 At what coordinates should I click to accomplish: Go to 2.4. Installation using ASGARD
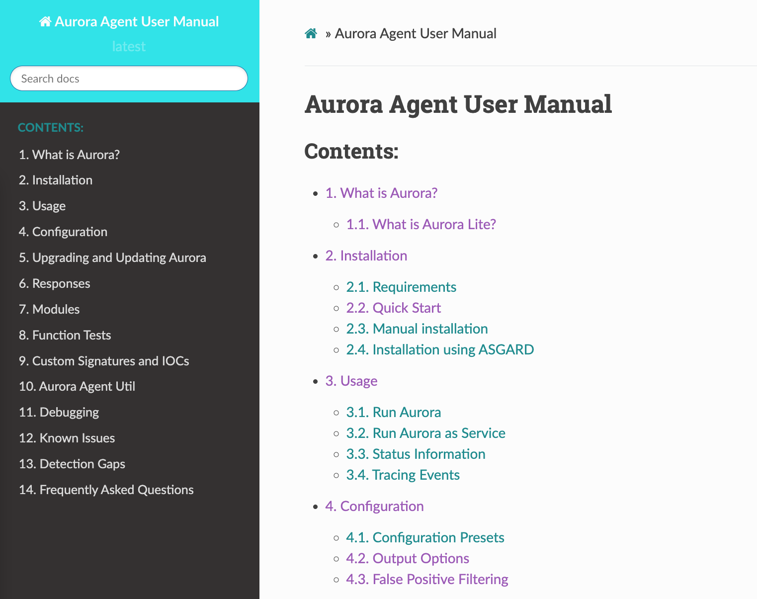[440, 349]
